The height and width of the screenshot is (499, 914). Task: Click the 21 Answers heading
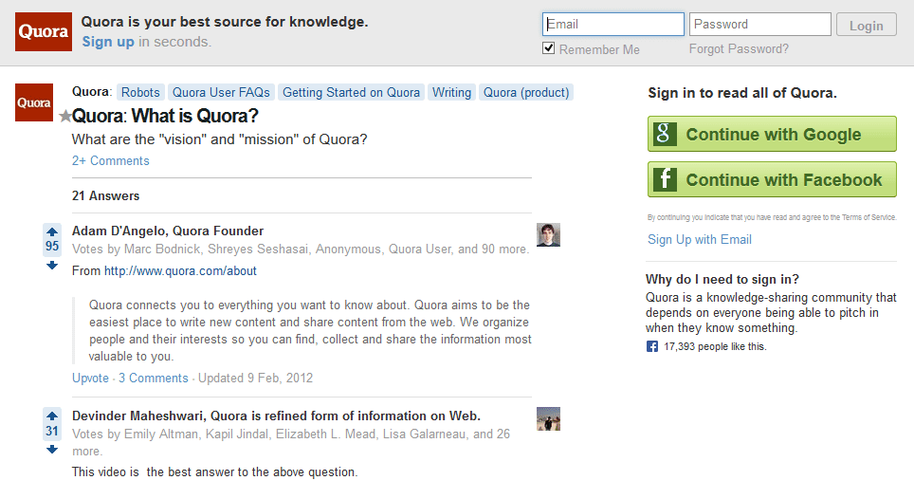click(105, 195)
